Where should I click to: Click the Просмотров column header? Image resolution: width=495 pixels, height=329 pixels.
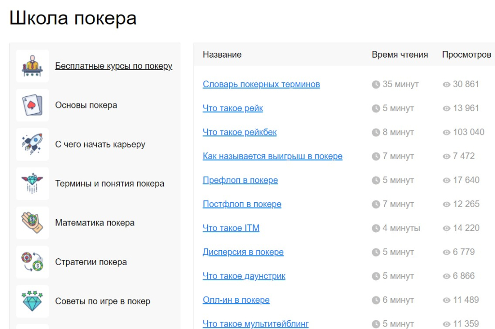click(466, 54)
